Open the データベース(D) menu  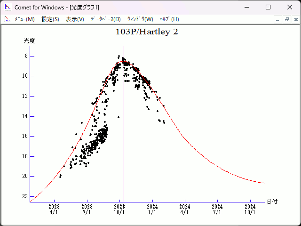105,19
